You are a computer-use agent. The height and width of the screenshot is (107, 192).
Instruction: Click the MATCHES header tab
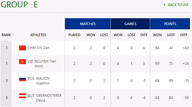tap(88, 24)
